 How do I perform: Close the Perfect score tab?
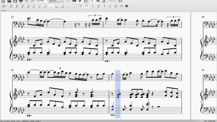tap(8, 10)
